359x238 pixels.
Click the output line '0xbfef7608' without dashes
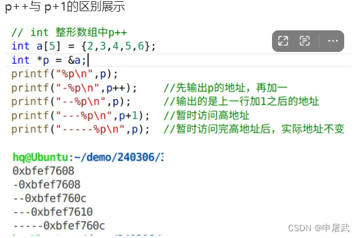tap(44, 171)
